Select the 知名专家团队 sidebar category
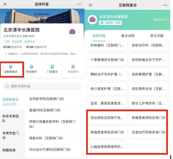Viewport: 173px width, 159px height. click(11, 118)
